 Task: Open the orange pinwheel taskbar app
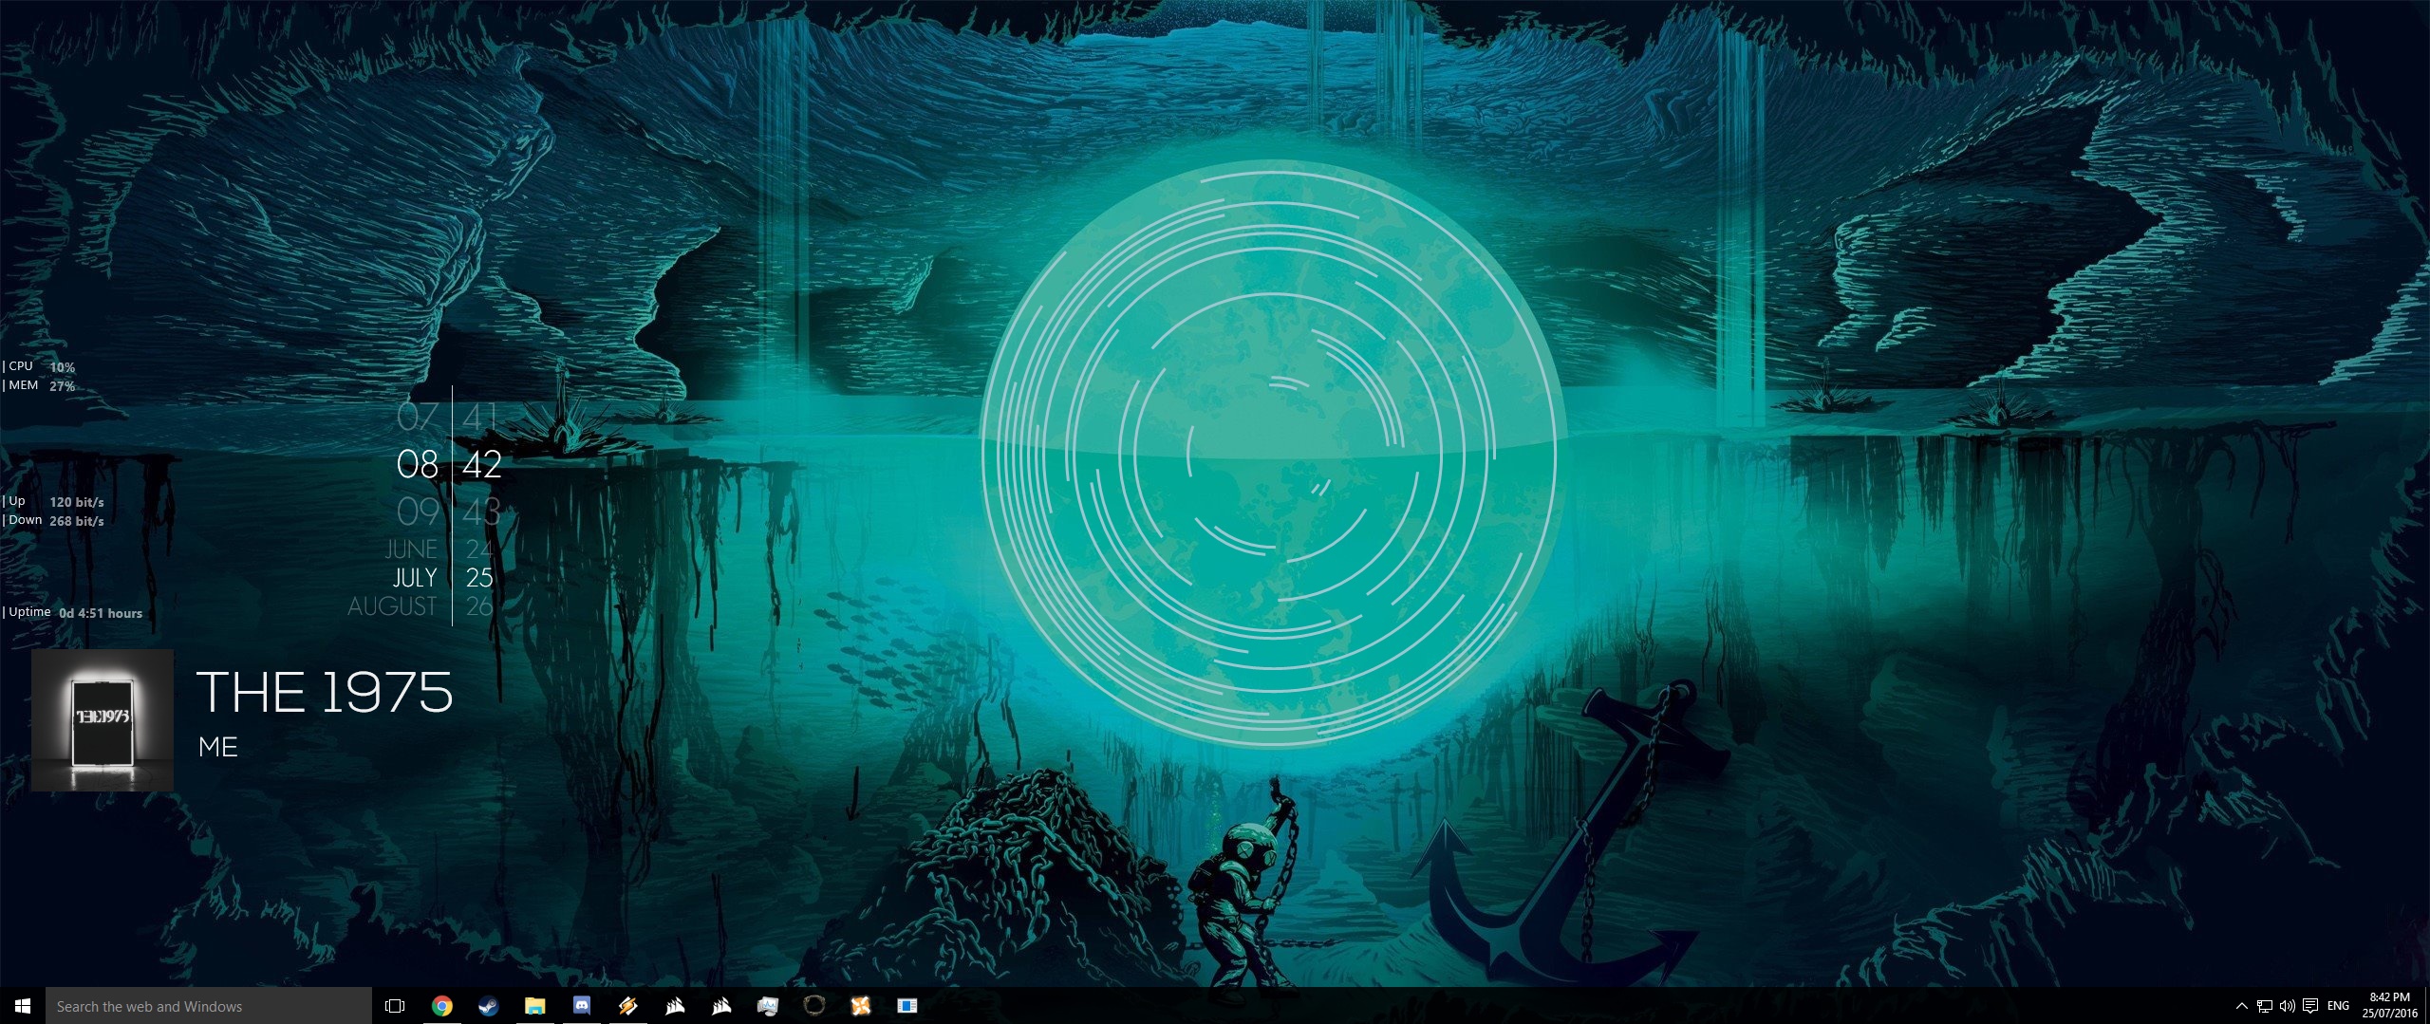[x=861, y=1006]
